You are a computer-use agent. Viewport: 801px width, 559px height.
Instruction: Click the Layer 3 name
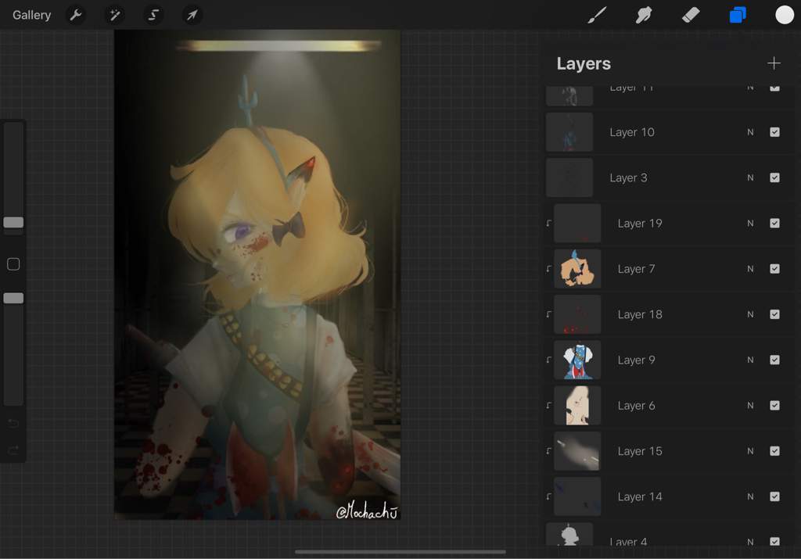coord(628,177)
